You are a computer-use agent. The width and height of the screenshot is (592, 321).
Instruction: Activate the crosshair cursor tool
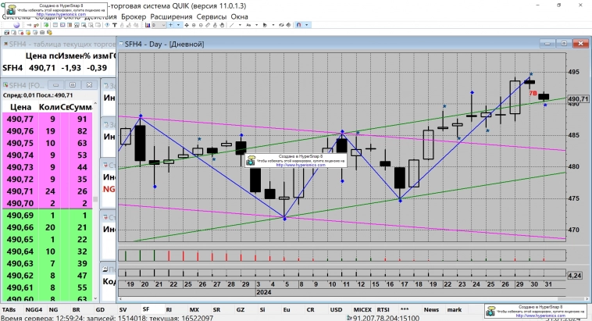(x=171, y=25)
